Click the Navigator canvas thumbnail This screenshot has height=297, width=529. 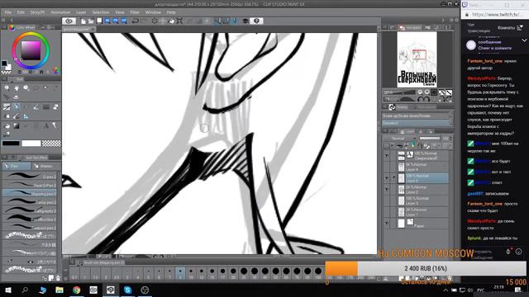click(417, 59)
